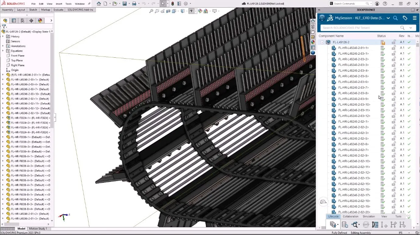Click the chevron to collapse the 3DEXPERIENCE panel
The image size is (420, 235).
pyautogui.click(x=319, y=9)
